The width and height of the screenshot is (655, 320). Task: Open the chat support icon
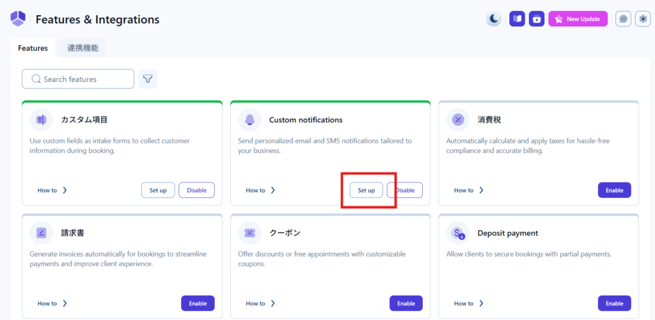click(x=623, y=19)
